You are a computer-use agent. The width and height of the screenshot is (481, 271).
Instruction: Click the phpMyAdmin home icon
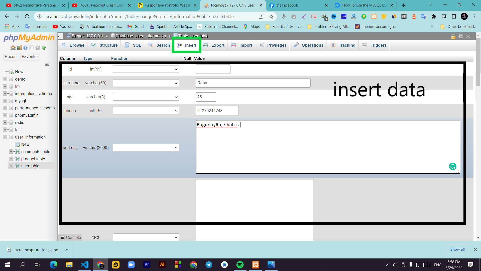click(x=13, y=48)
